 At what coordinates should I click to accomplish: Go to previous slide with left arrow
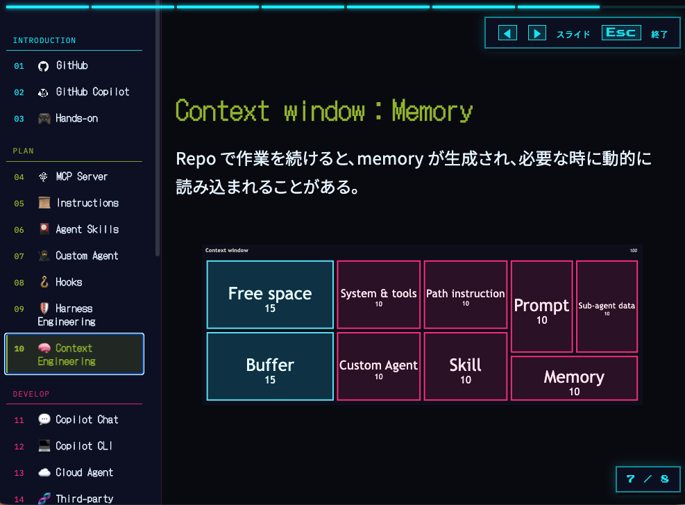tap(507, 33)
